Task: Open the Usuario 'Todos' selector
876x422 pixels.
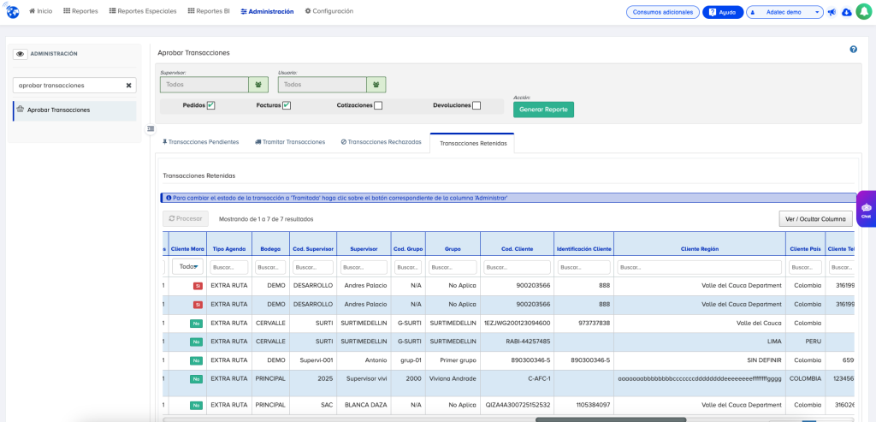Action: click(x=323, y=85)
